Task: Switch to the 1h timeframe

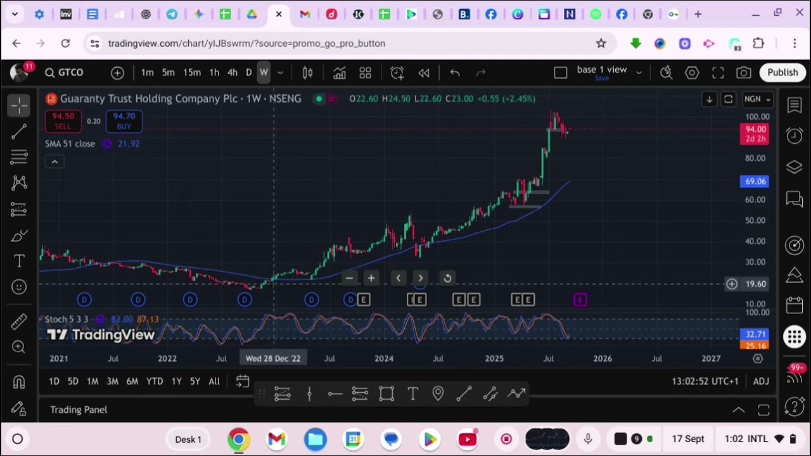Action: (214, 73)
